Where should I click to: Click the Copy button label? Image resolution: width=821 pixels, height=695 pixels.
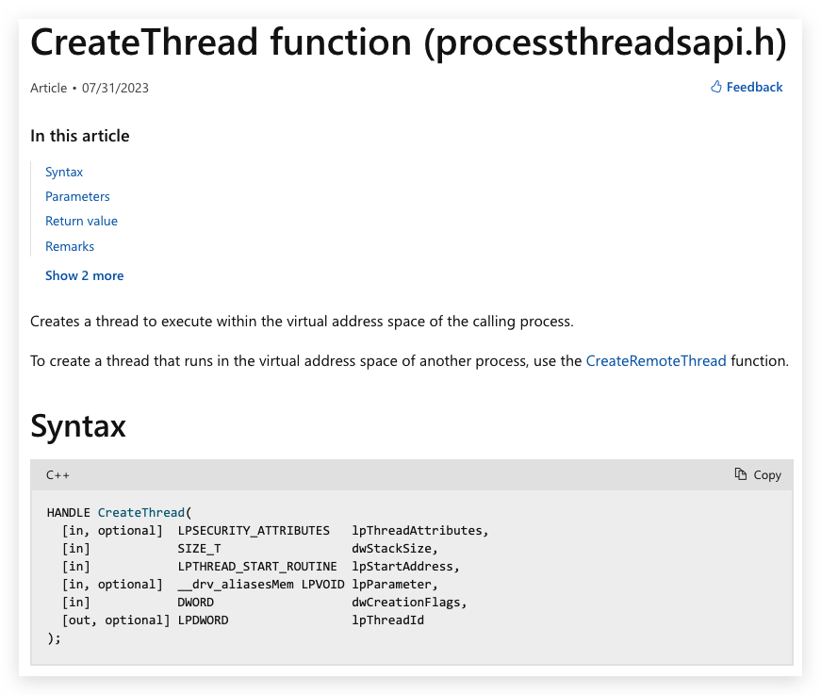tap(767, 475)
